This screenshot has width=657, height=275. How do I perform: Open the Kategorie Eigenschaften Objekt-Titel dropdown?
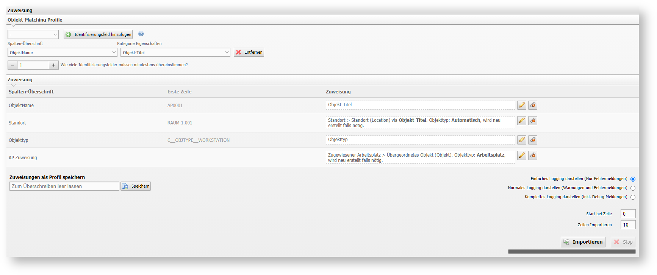[x=175, y=52]
